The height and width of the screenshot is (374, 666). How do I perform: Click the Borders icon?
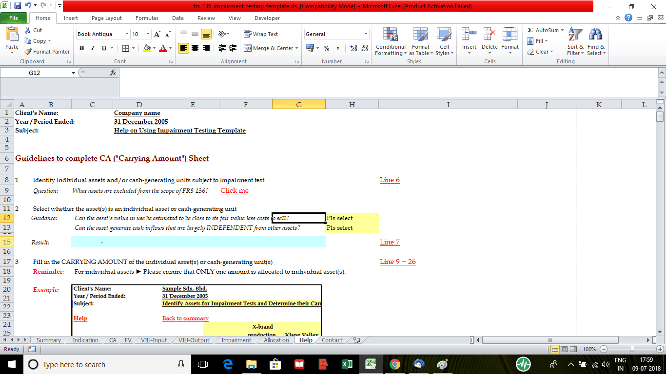[125, 48]
